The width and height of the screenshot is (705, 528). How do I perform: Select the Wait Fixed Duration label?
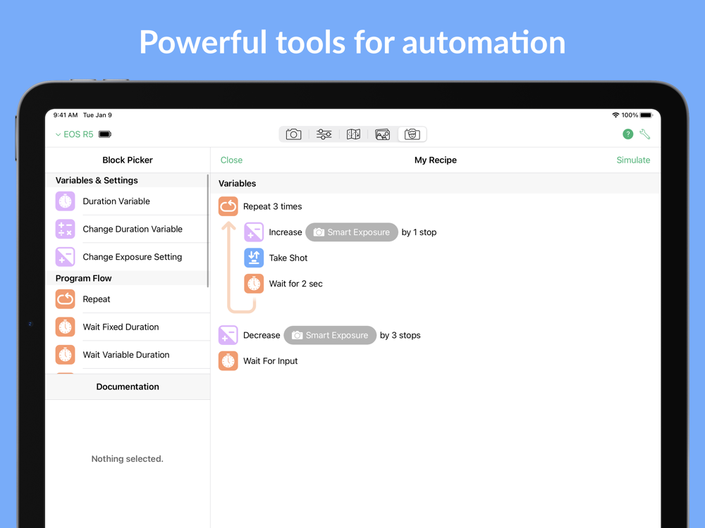(121, 327)
